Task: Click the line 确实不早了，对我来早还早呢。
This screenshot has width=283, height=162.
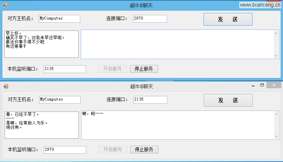Action: 35,38
